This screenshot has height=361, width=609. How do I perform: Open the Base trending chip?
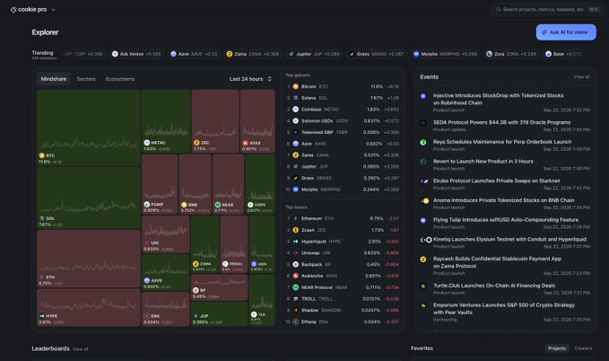(563, 54)
